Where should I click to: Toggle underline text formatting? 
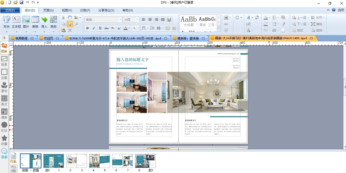click(100, 28)
